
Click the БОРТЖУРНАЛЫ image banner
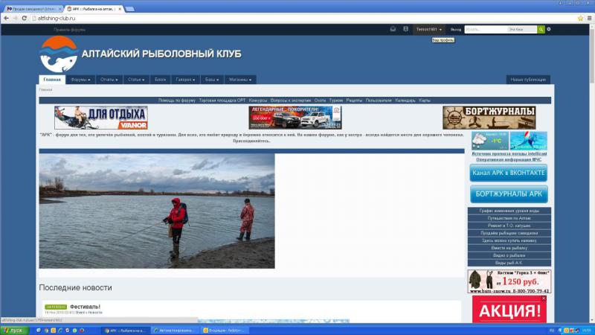click(x=489, y=118)
